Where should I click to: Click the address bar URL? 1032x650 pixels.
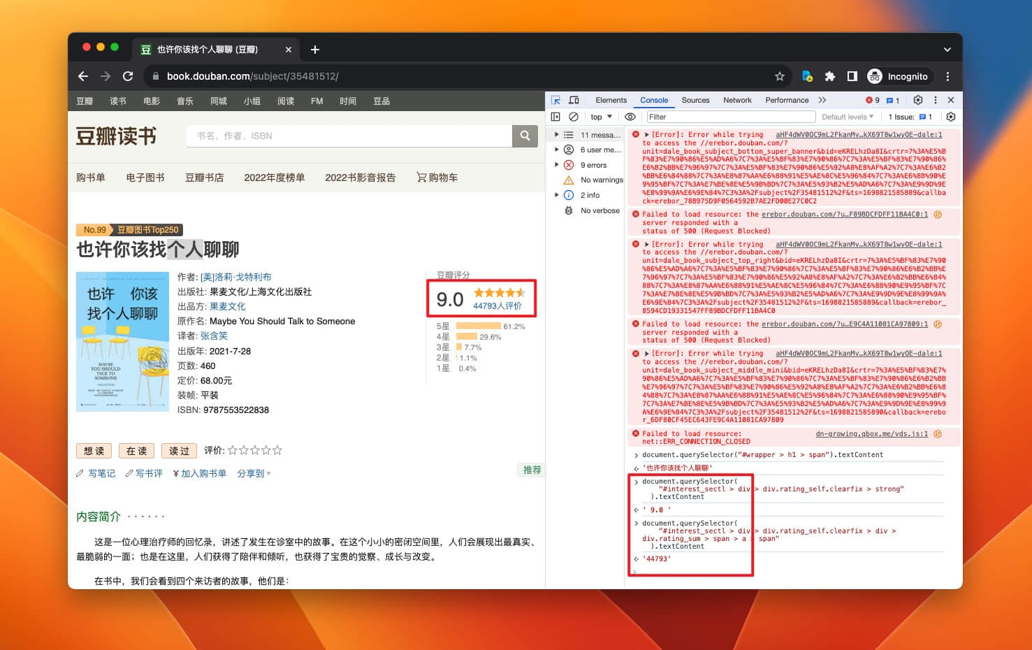tap(253, 76)
